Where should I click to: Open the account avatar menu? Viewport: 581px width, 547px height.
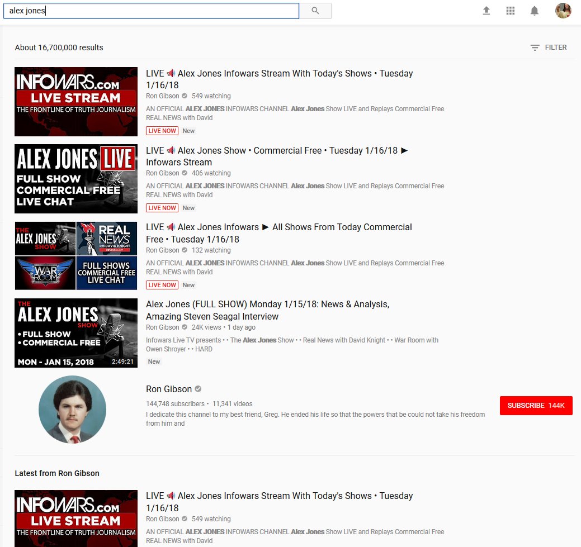pos(563,11)
